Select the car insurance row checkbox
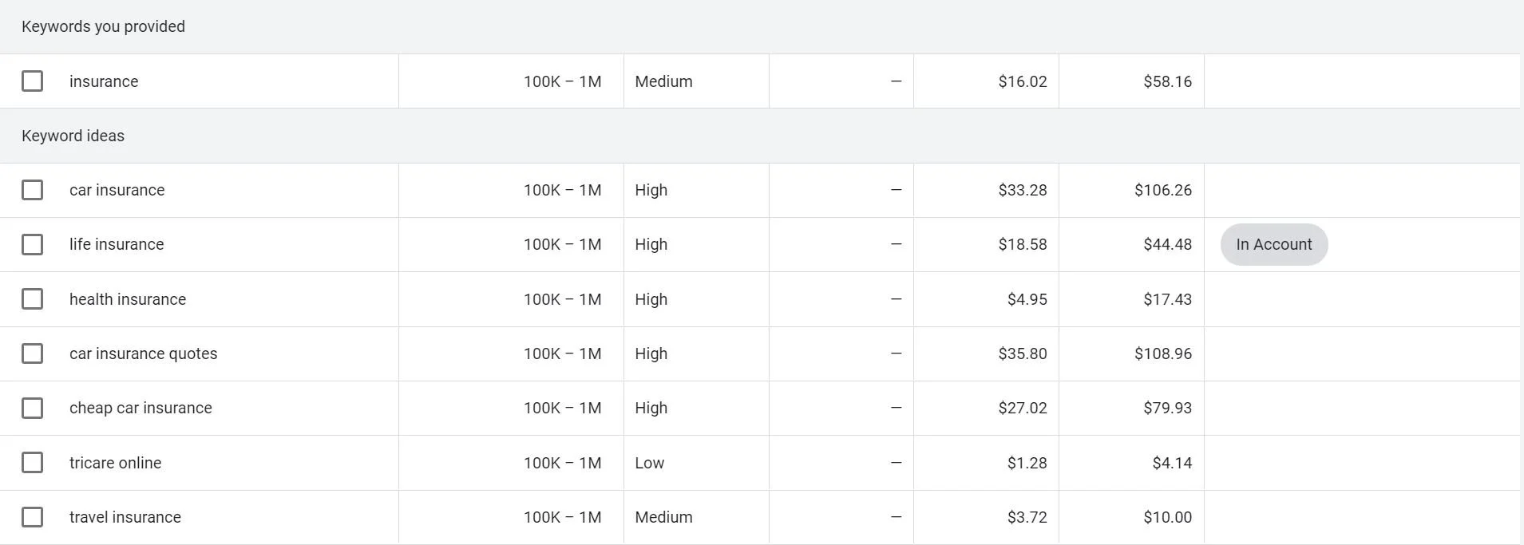Screen dimensions: 1524x545 [32, 190]
